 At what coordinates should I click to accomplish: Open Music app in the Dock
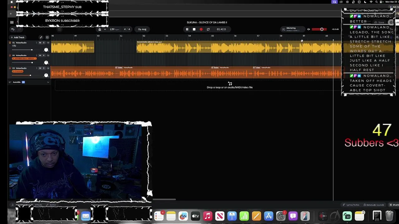(208, 216)
